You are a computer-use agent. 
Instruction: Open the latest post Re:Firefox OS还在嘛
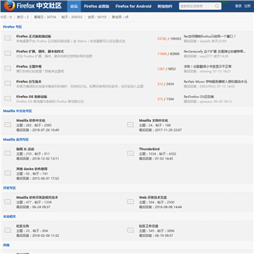point(199,97)
